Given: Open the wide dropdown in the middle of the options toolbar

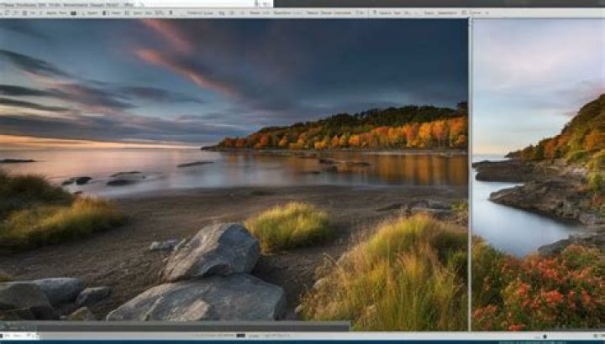Looking at the screenshot, I should pos(200,13).
